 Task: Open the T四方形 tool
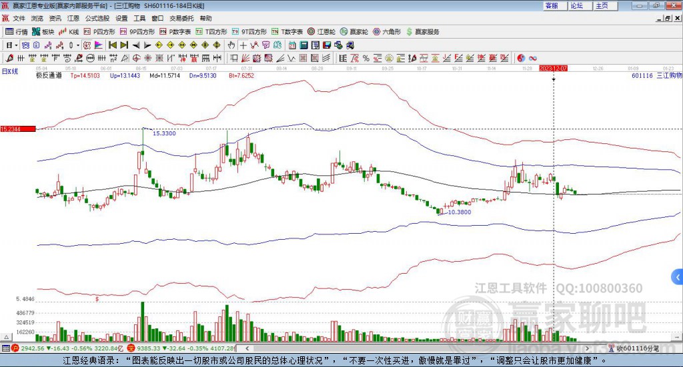(211, 32)
